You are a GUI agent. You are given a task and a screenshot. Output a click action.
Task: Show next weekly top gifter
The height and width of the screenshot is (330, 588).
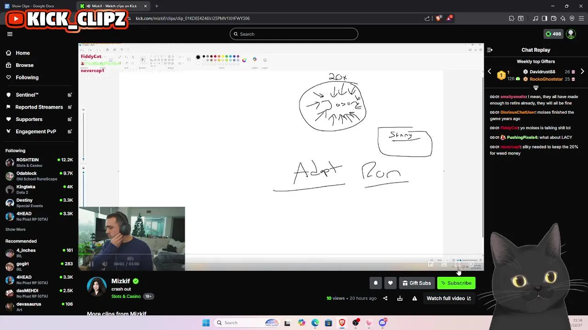[582, 71]
